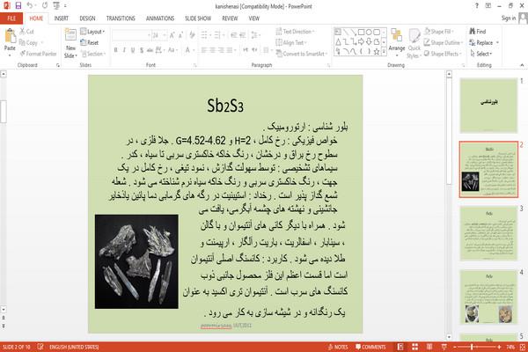Toggle Strikethrough formatting
Viewport: 528px width, 352px height.
point(150,50)
